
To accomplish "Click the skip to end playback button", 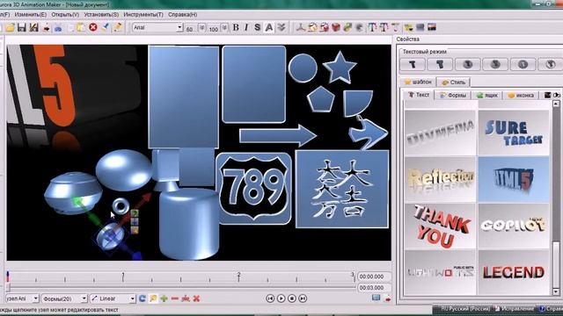I will pyautogui.click(x=303, y=298).
